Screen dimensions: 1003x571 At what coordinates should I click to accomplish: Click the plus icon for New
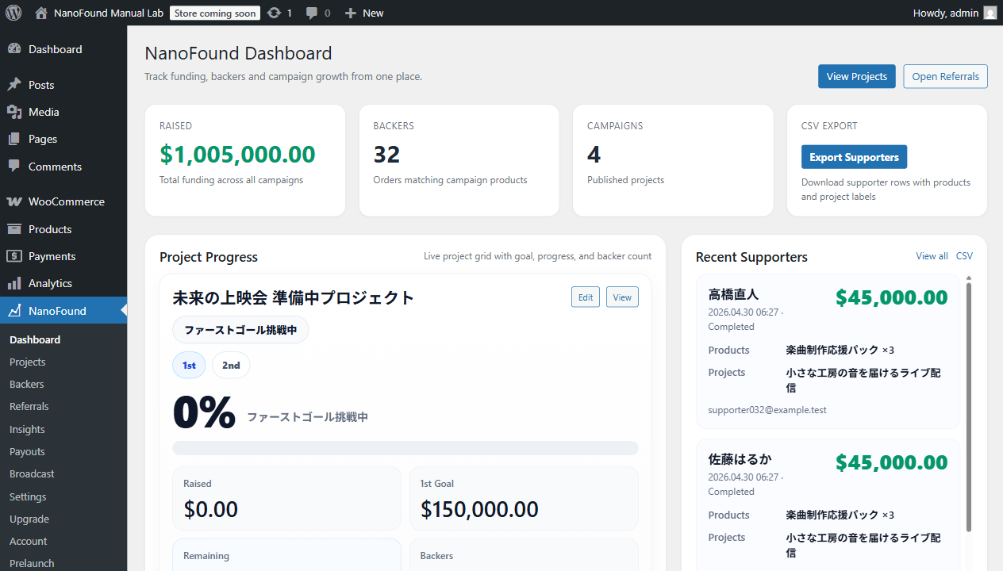tap(351, 13)
